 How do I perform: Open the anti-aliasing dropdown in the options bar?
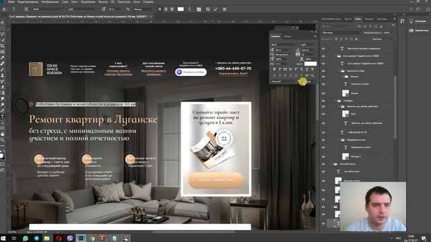143,9
